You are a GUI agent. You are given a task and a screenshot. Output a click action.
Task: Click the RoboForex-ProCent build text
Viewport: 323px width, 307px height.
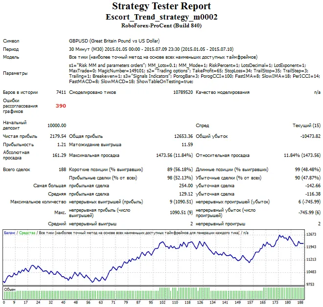[x=161, y=25]
